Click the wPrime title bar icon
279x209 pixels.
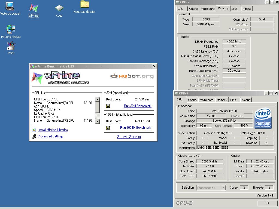[x=32, y=66]
